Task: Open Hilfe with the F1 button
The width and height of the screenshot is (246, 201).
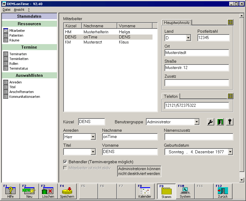Action: (10, 191)
